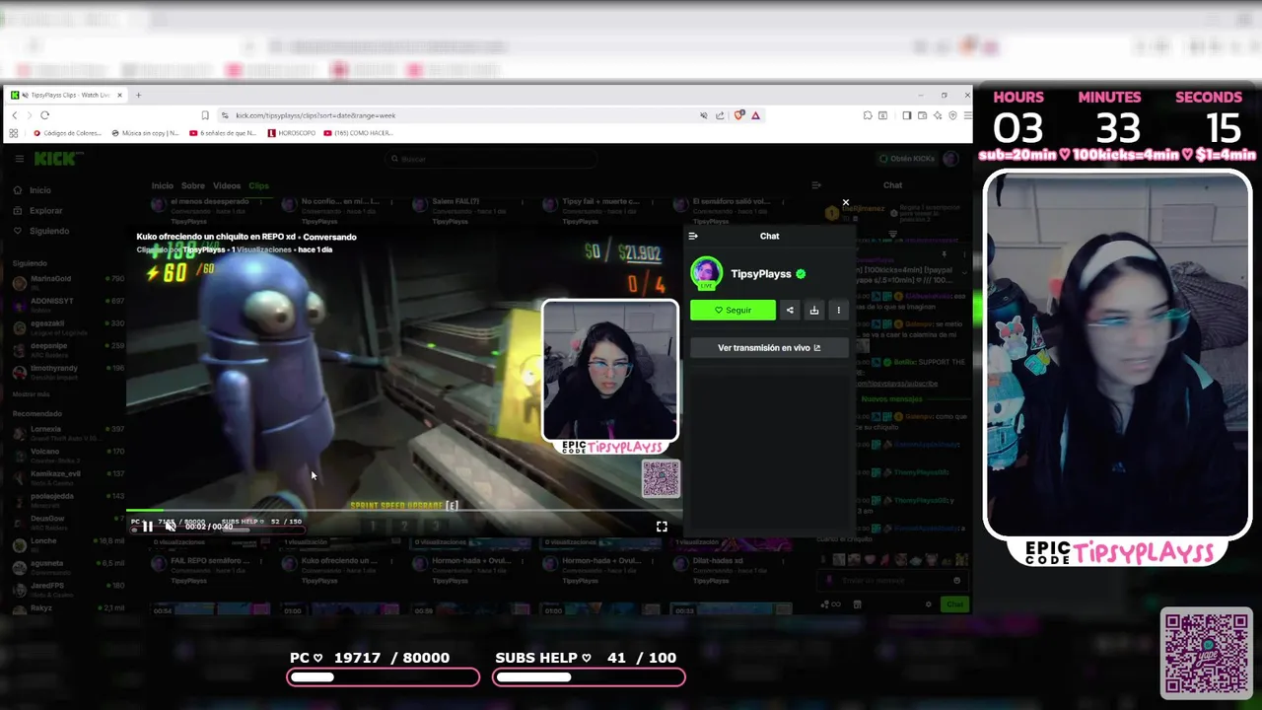Open the (165) COMO HACER bookmark

[359, 133]
